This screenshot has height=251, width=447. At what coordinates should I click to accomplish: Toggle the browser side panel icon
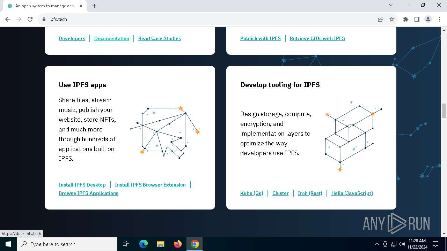[x=417, y=19]
